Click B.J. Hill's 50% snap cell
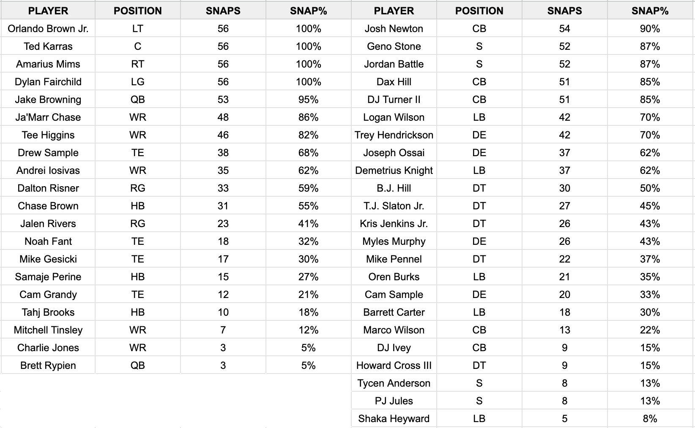 coord(650,188)
